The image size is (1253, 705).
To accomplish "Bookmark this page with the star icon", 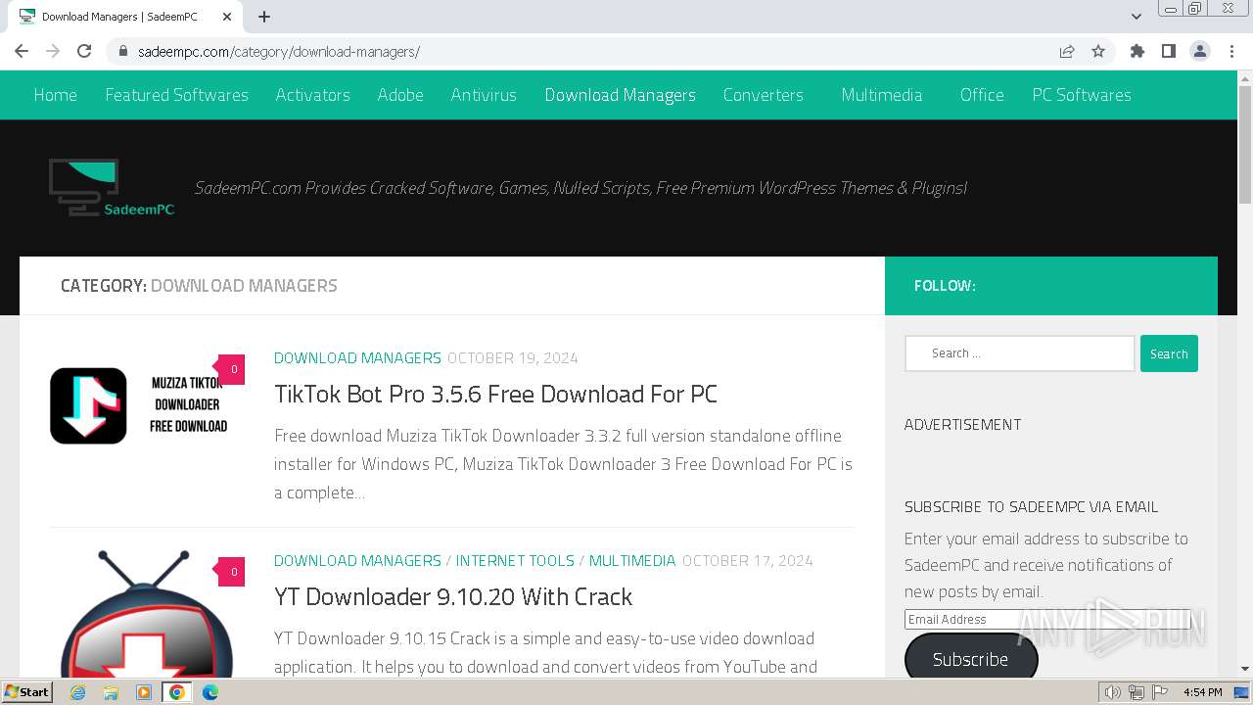I will point(1098,51).
